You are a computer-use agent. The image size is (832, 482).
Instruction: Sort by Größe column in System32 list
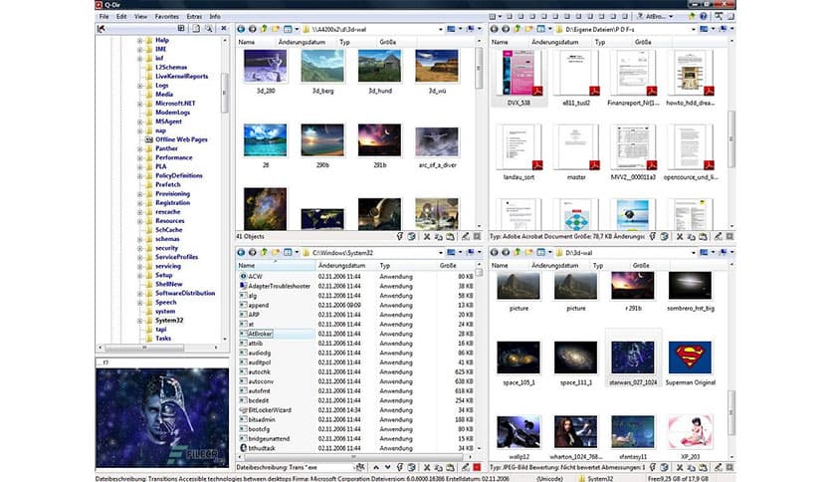point(447,266)
